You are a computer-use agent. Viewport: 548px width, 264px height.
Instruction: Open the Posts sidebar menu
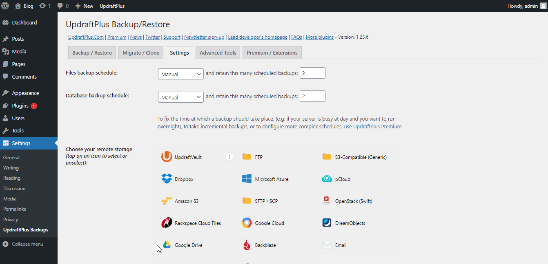[29, 39]
